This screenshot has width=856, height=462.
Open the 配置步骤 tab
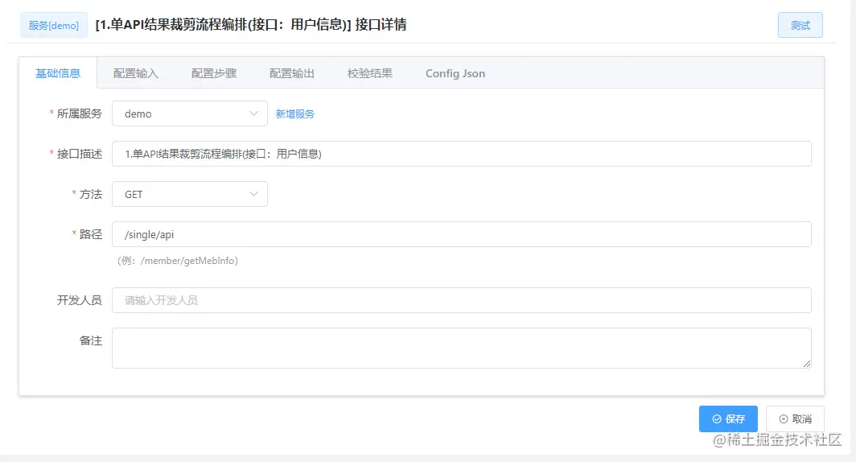tap(214, 73)
